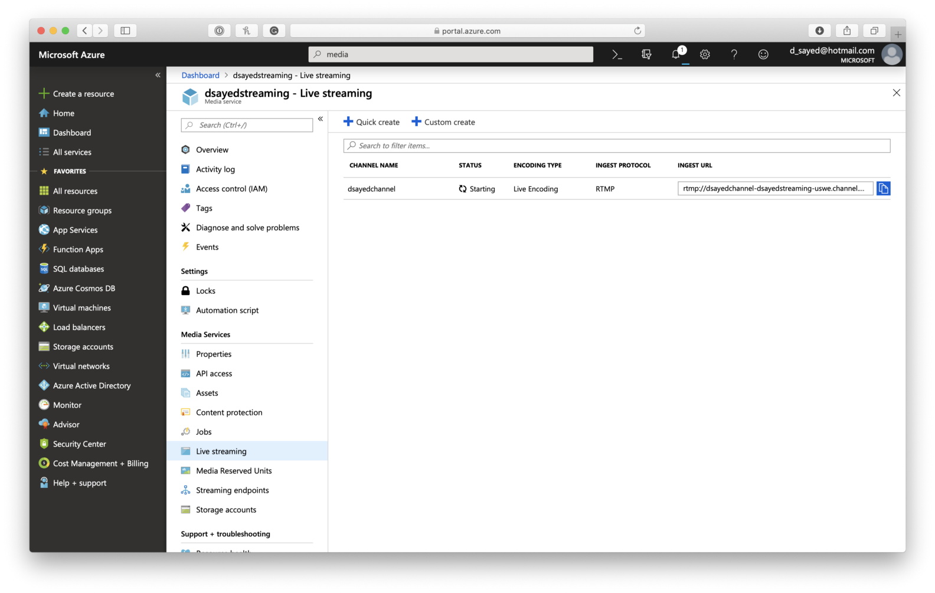Open Help + support

click(x=72, y=483)
